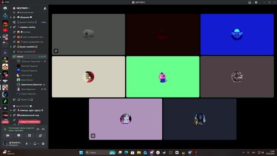Open NEXTINFO server dropdown menu
Image resolution: width=277 pixels, height=156 pixels.
coord(23,8)
